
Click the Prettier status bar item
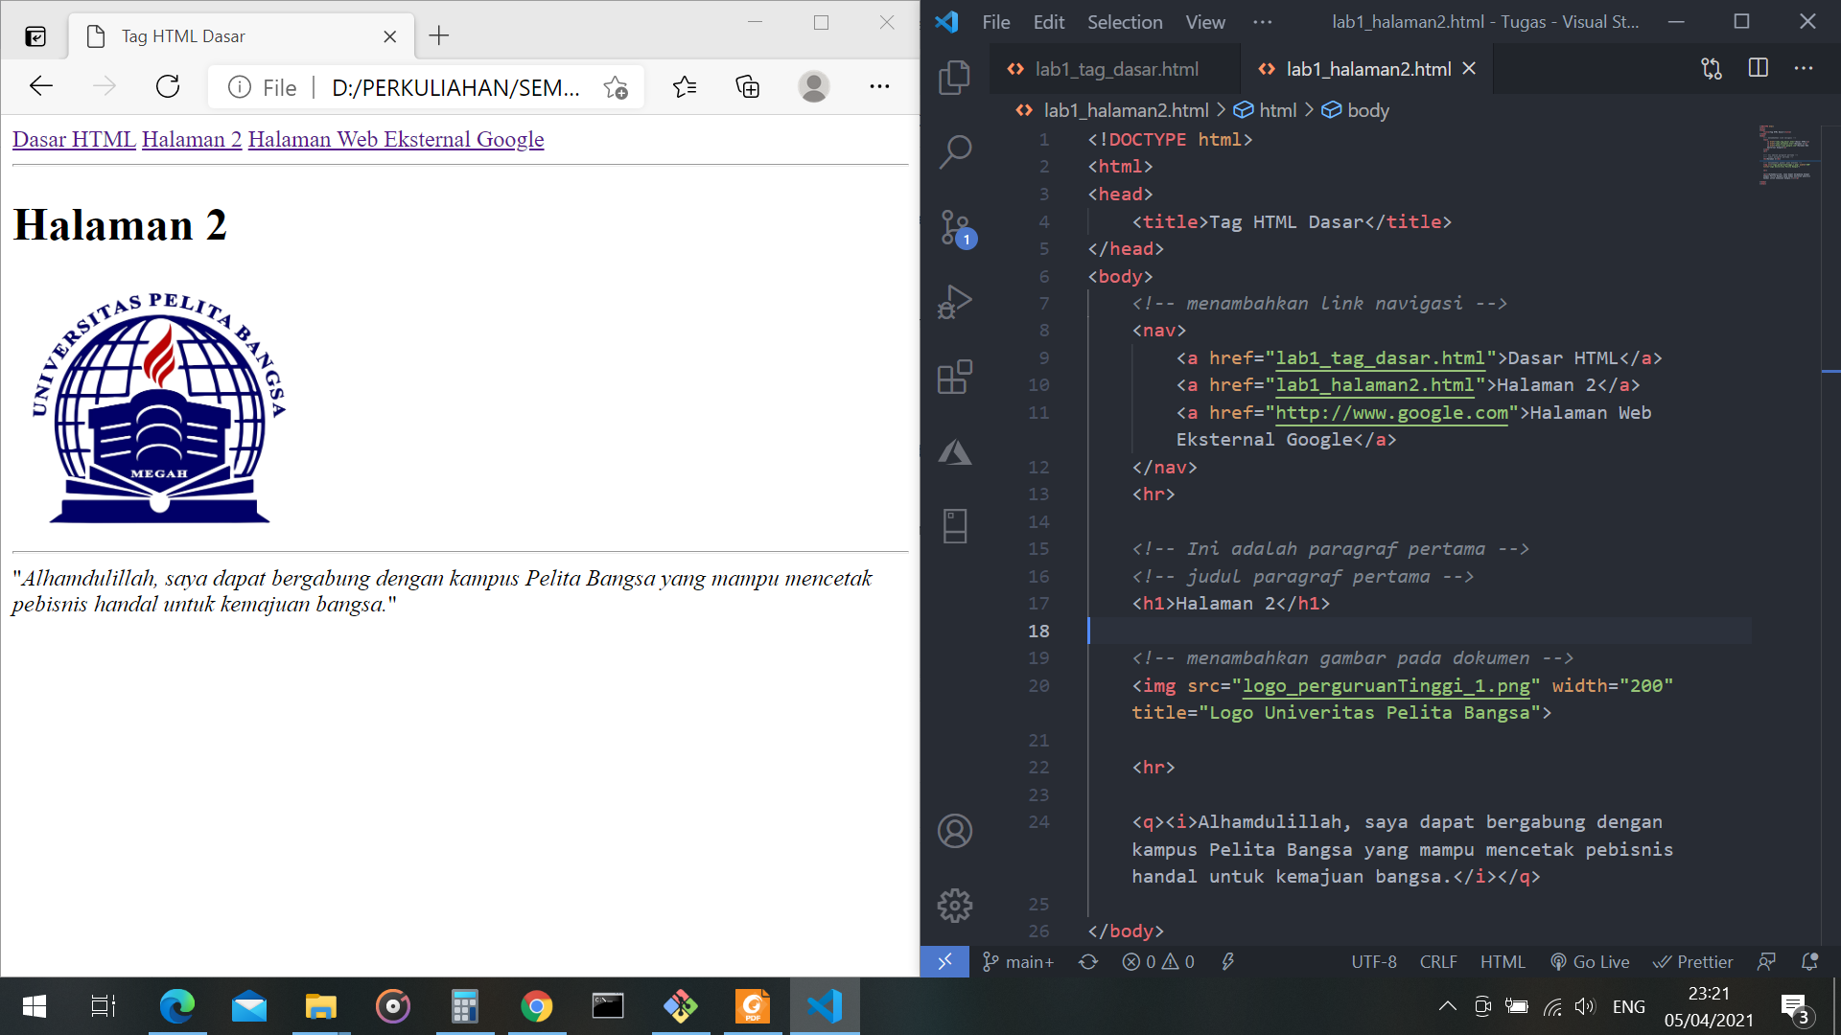(x=1693, y=961)
